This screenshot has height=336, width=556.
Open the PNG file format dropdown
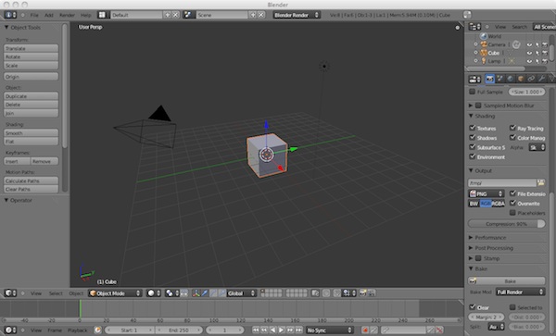(x=486, y=193)
